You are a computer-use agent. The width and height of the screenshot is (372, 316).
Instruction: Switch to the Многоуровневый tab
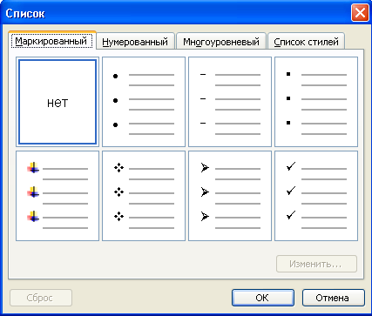click(x=221, y=42)
